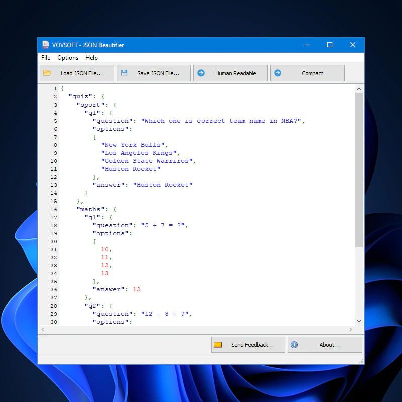Click the info icon next to About
Screen dimensions: 402x402
(295, 345)
